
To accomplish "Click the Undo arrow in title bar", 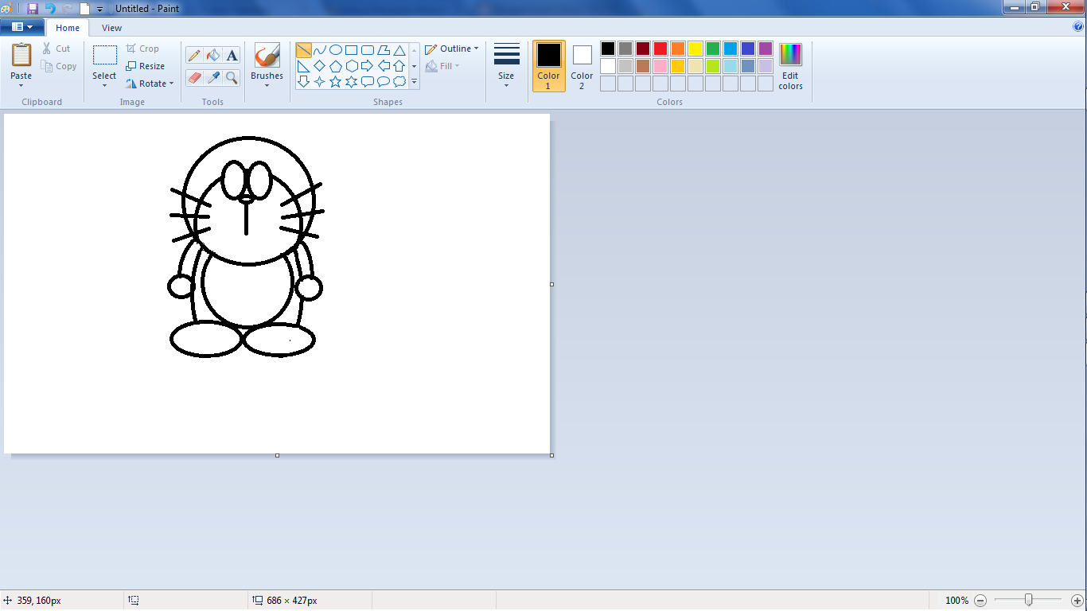I will click(50, 8).
